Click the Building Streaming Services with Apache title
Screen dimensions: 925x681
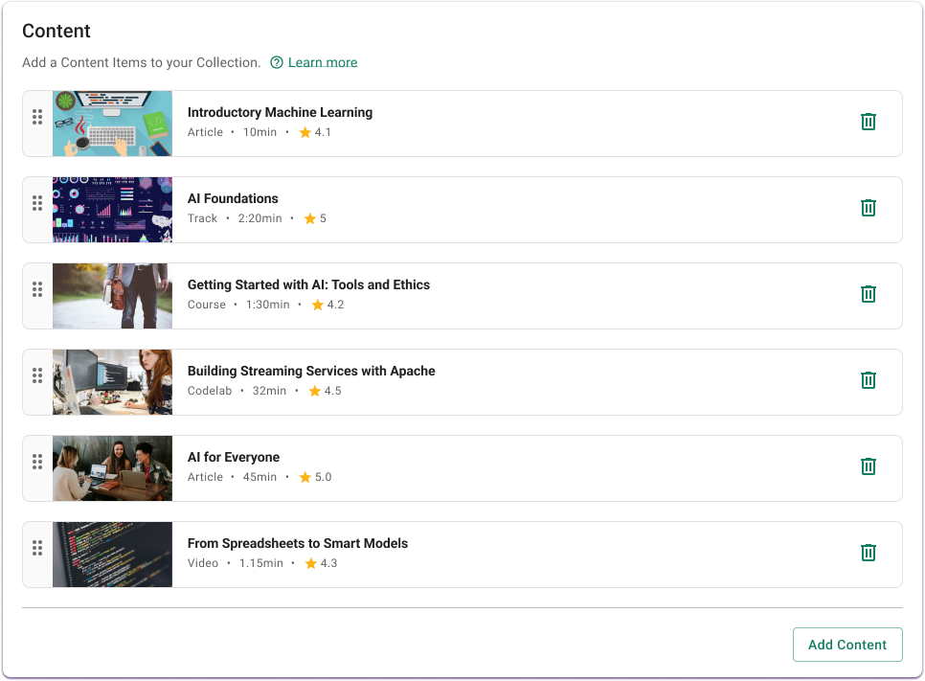pyautogui.click(x=311, y=371)
